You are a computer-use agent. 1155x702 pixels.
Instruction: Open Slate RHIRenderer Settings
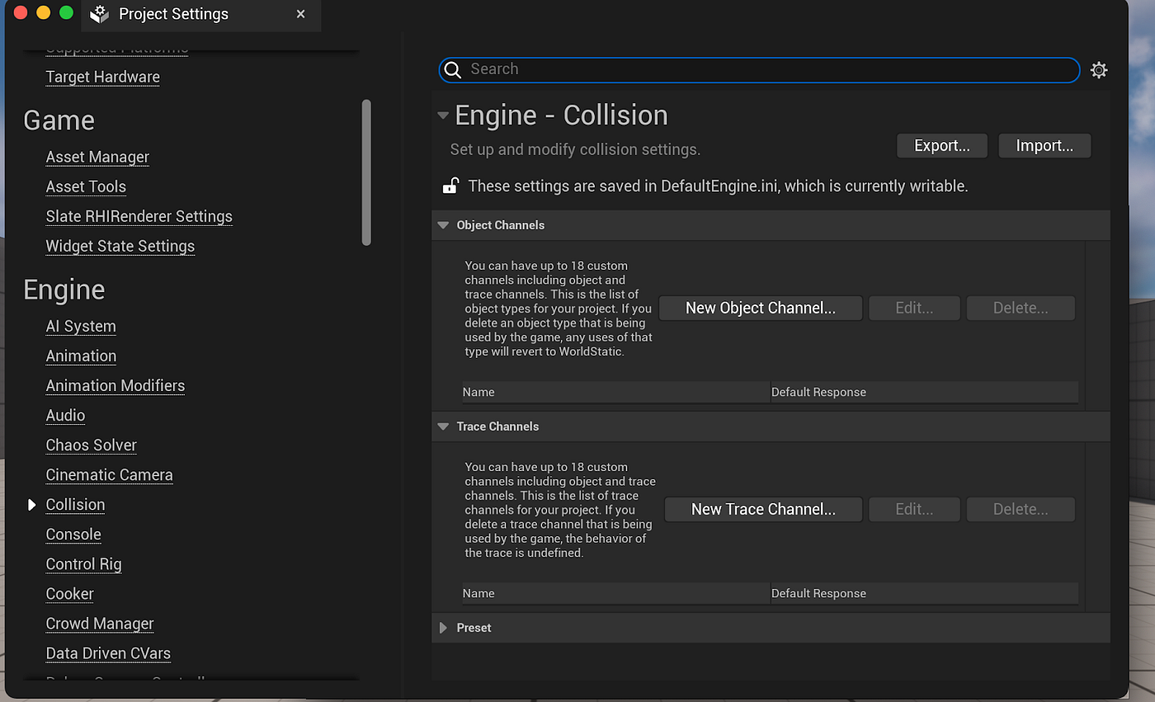[x=139, y=216]
